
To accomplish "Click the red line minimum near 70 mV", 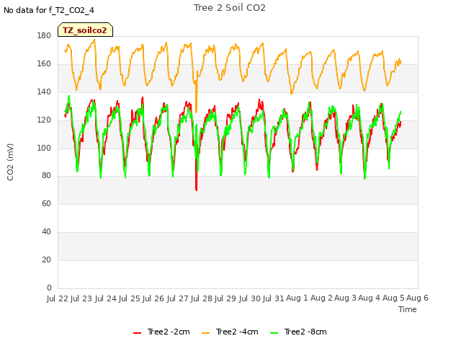I will [x=196, y=189].
